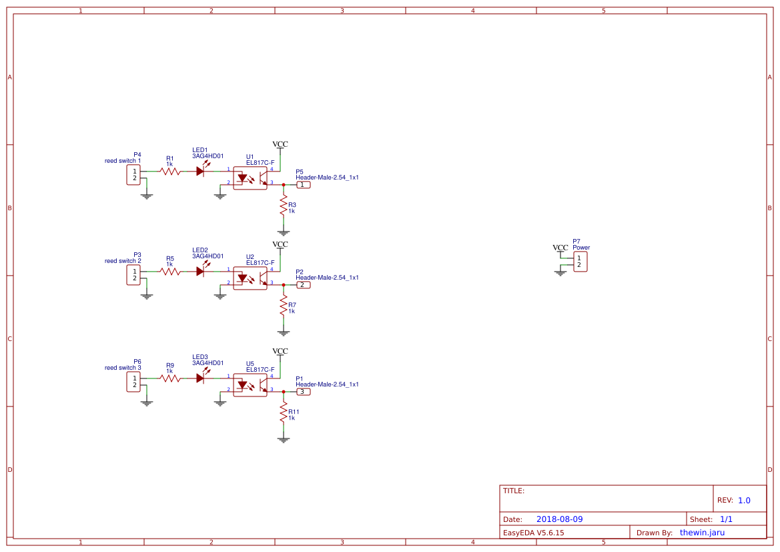The height and width of the screenshot is (552, 780).
Task: Select optocoupler U1 EL817C-F
Action: 250,178
